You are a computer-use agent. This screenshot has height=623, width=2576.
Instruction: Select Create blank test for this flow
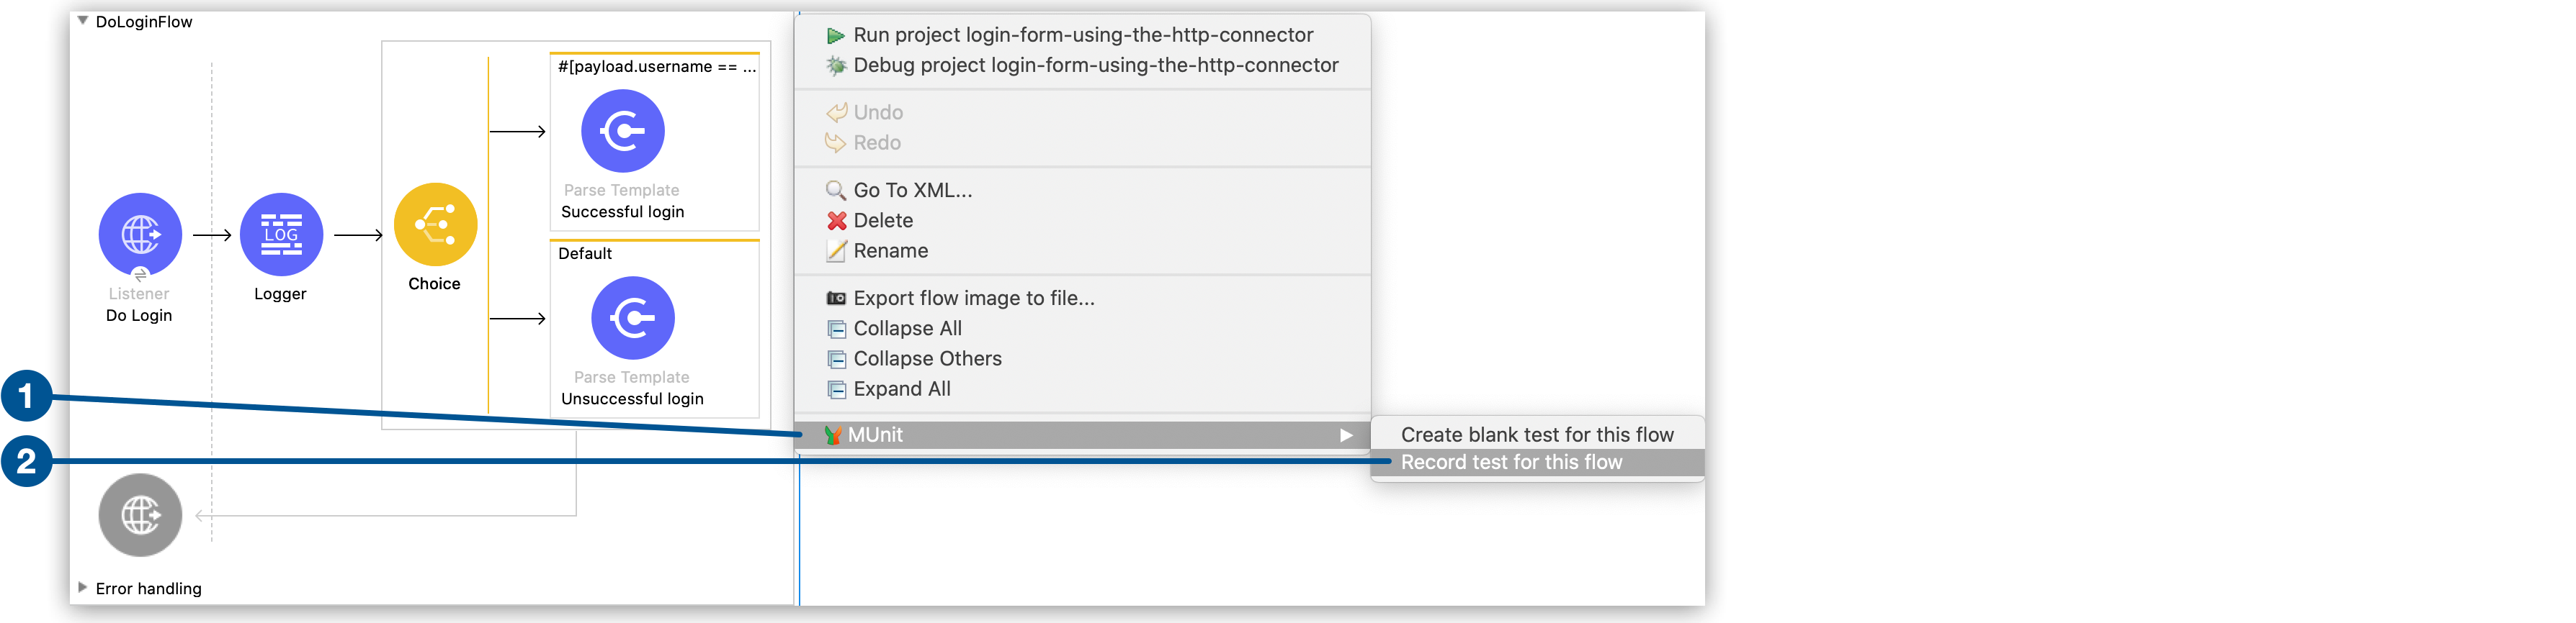[1537, 433]
